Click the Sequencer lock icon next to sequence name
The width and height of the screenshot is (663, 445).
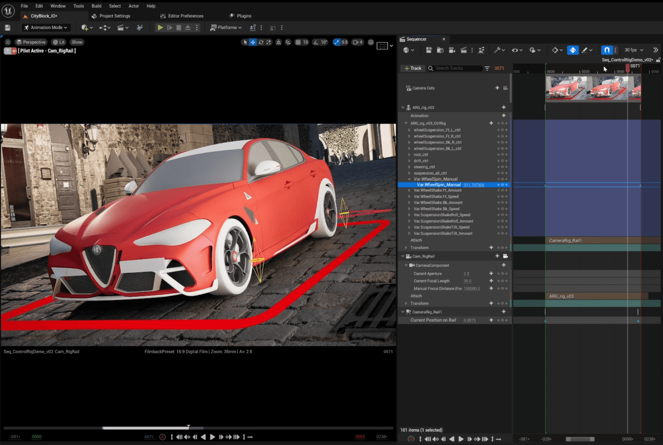click(658, 60)
